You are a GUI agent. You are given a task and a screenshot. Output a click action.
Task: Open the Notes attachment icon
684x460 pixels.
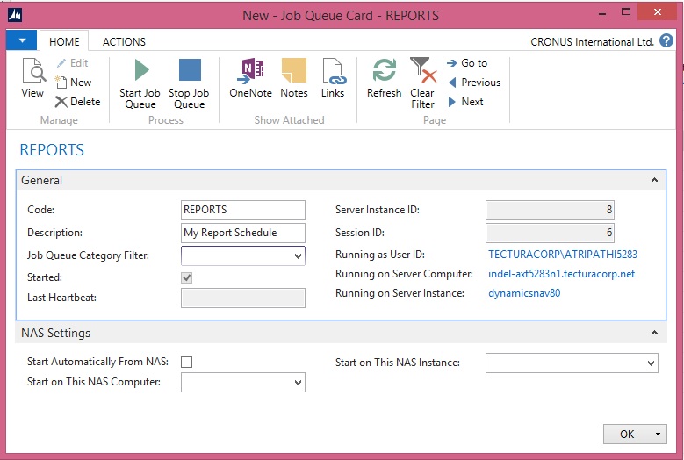[x=294, y=77]
